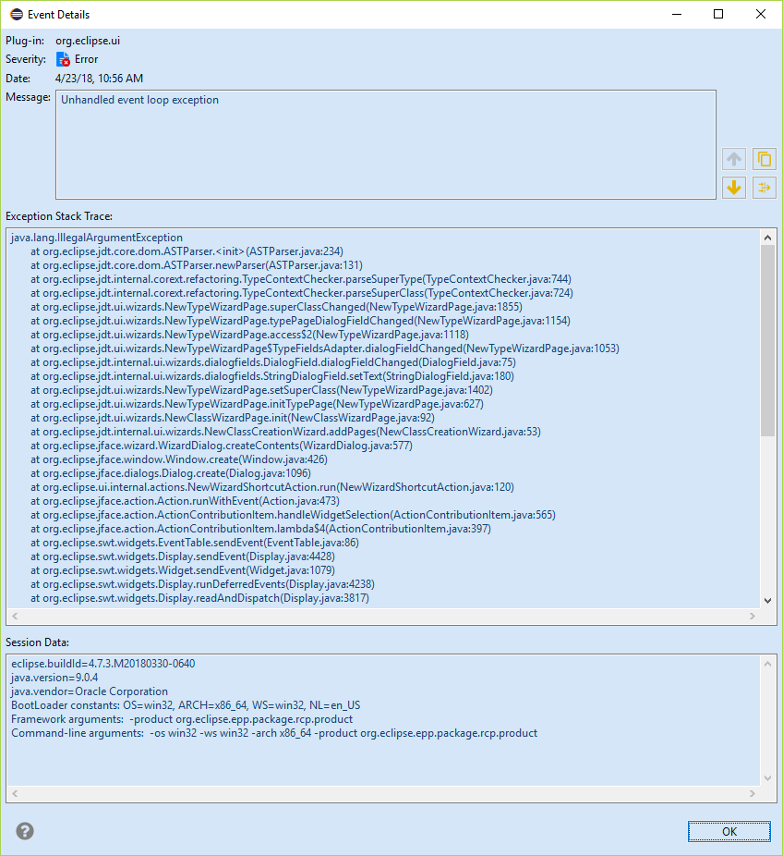Session data horizontal scrollbar: click right arrow
Image resolution: width=783 pixels, height=856 pixels.
point(753,793)
